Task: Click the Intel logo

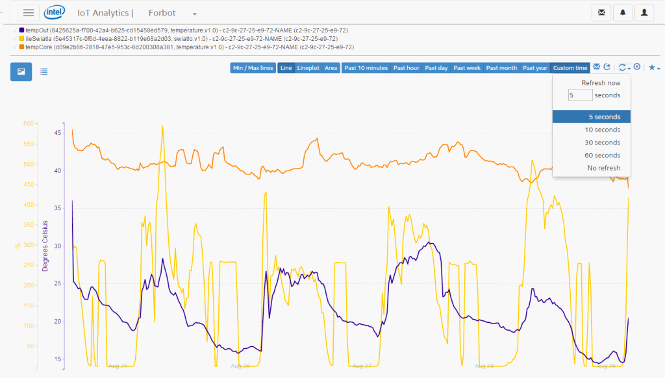Action: 54,12
